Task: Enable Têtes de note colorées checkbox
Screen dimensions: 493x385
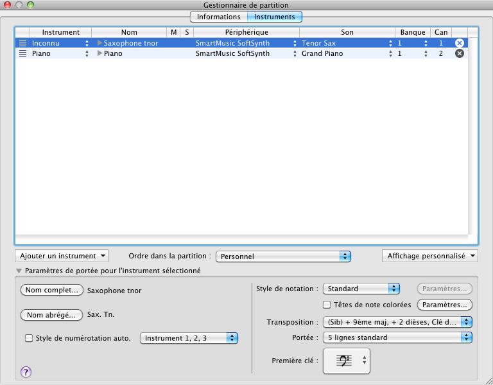Action: (x=327, y=305)
